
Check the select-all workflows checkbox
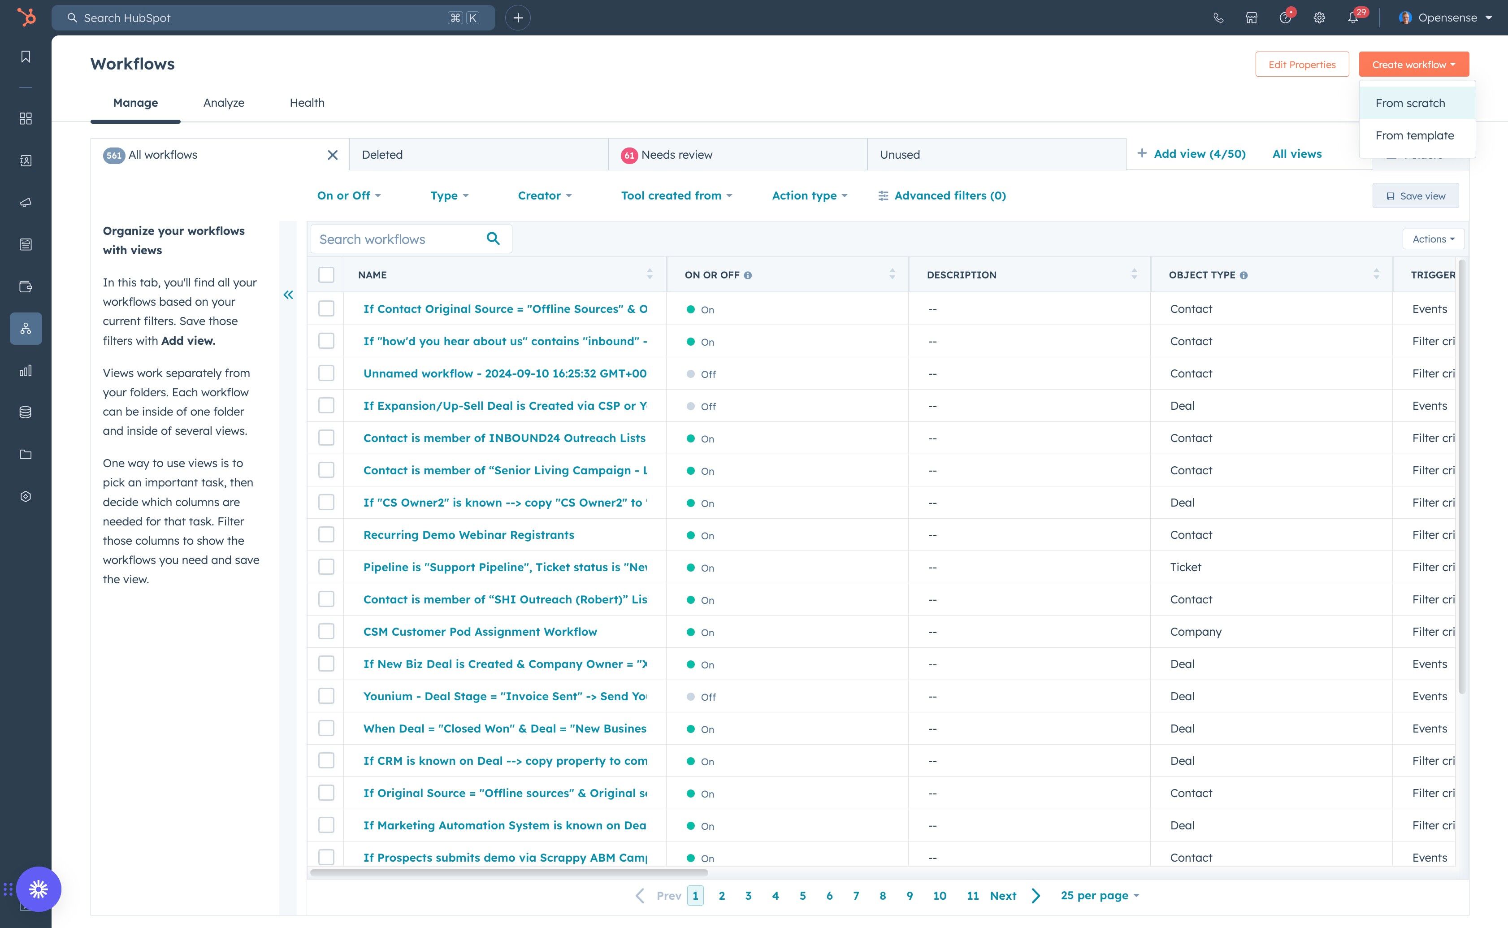coord(326,274)
